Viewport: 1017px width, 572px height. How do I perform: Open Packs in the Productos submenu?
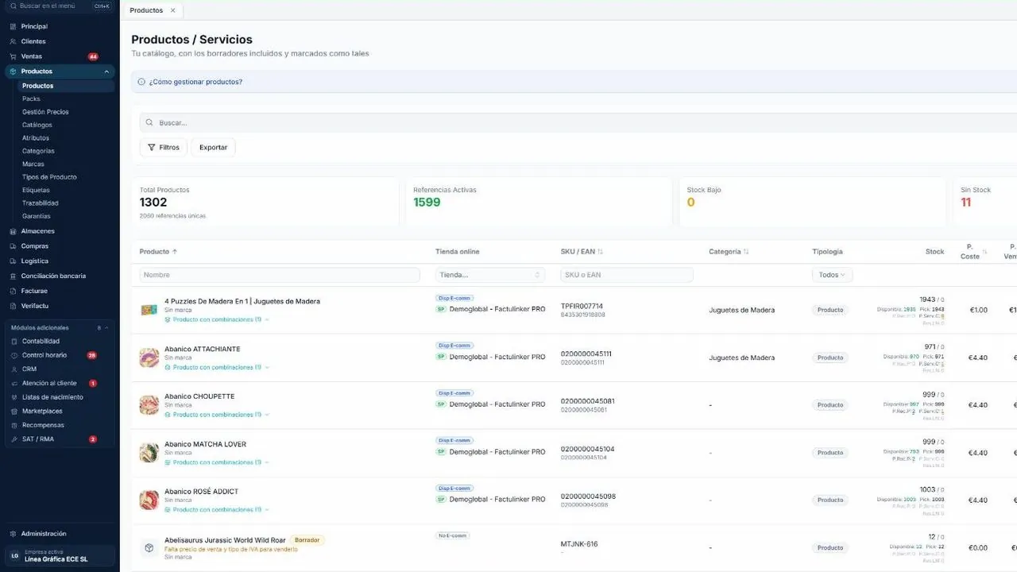[31, 99]
